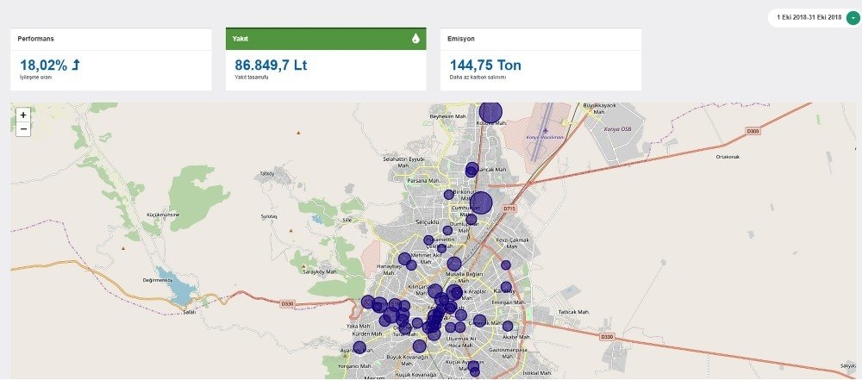Open the 1 Eki 2018-31 Eki 2018 date selector
This screenshot has width=862, height=380.
809,18
